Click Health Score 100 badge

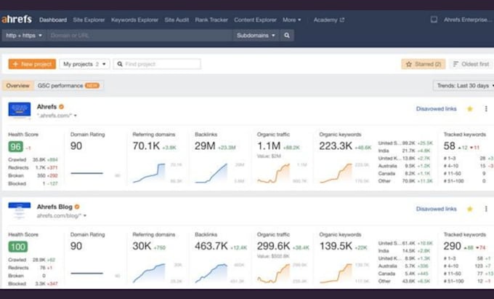pyautogui.click(x=18, y=247)
